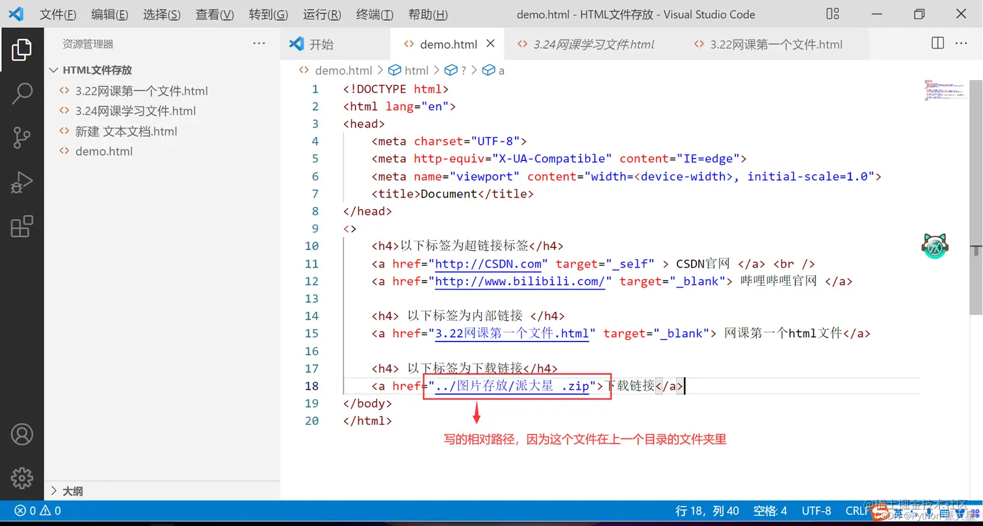Screen dimensions: 983x526
Task: Click the errors and warnings status indicator
Action: pos(38,510)
